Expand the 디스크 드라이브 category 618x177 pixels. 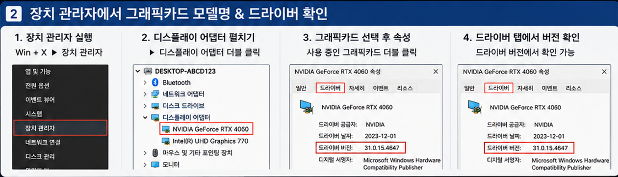pyautogui.click(x=145, y=105)
